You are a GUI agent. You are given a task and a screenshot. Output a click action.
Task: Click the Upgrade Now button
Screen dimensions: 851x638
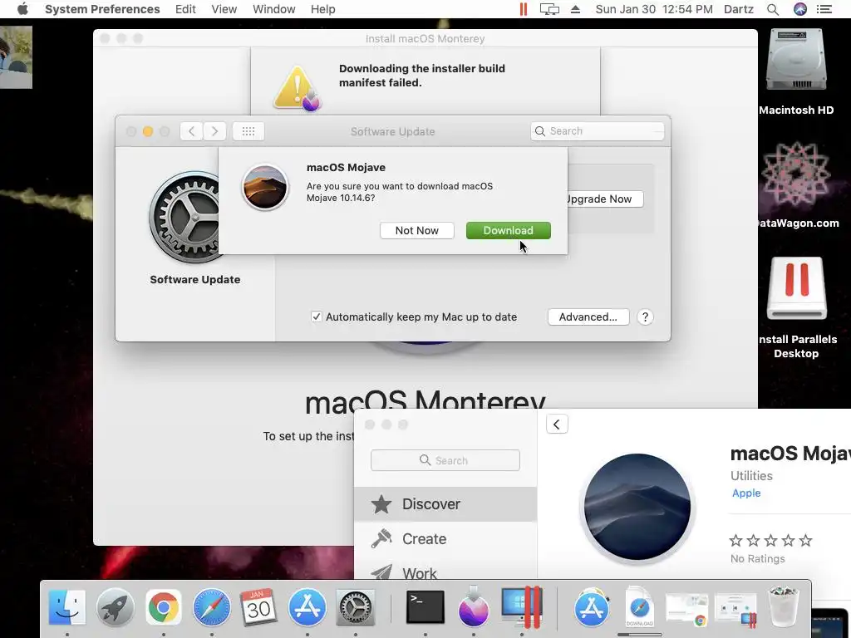[605, 199]
